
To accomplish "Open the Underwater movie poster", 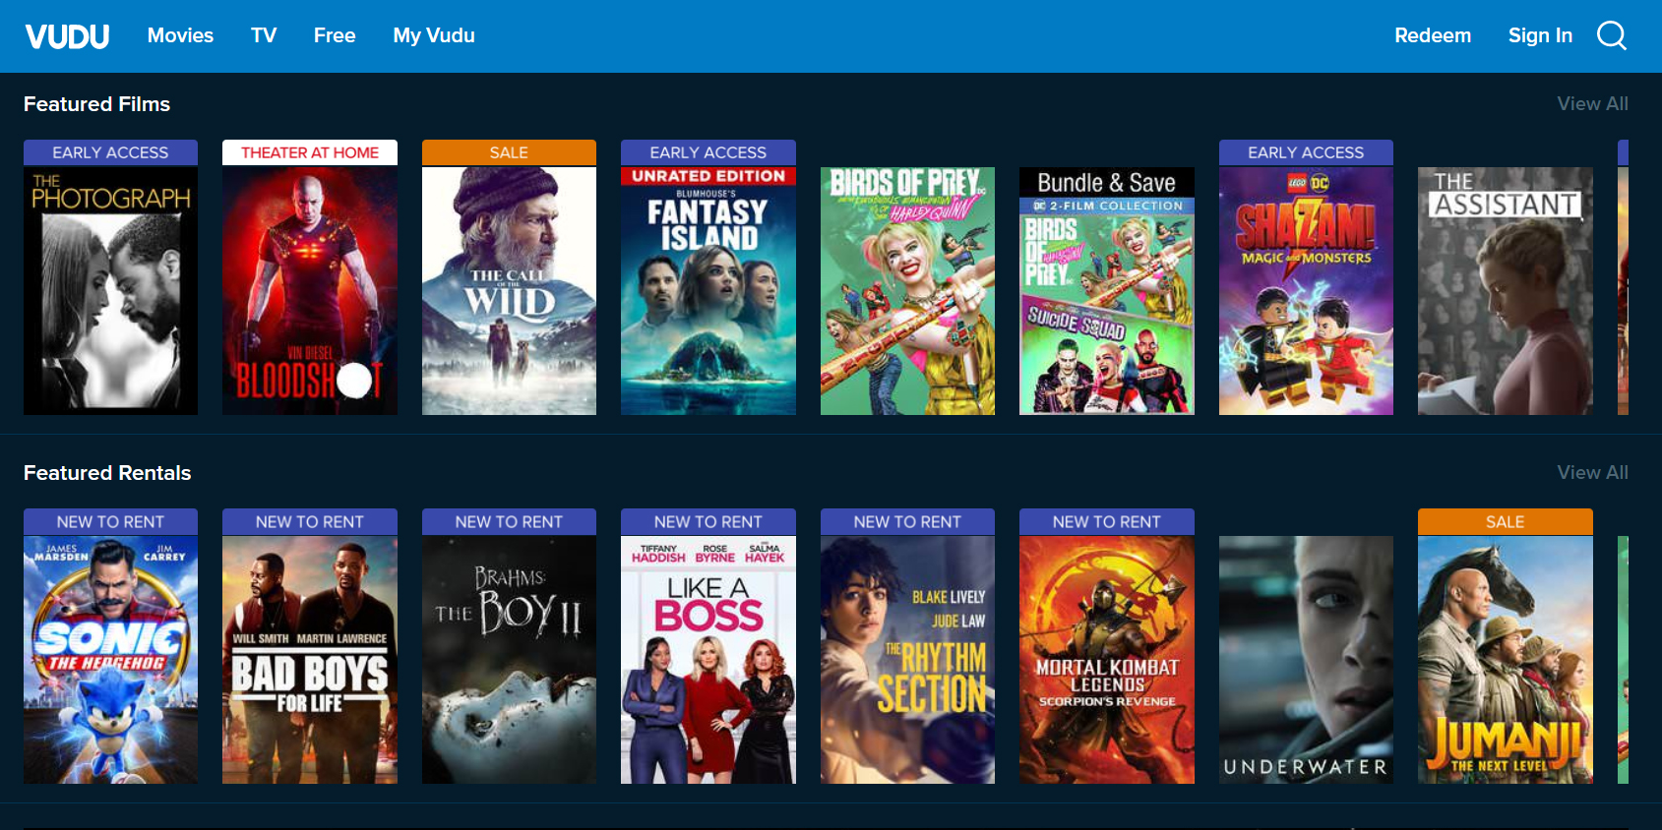I will click(1306, 660).
